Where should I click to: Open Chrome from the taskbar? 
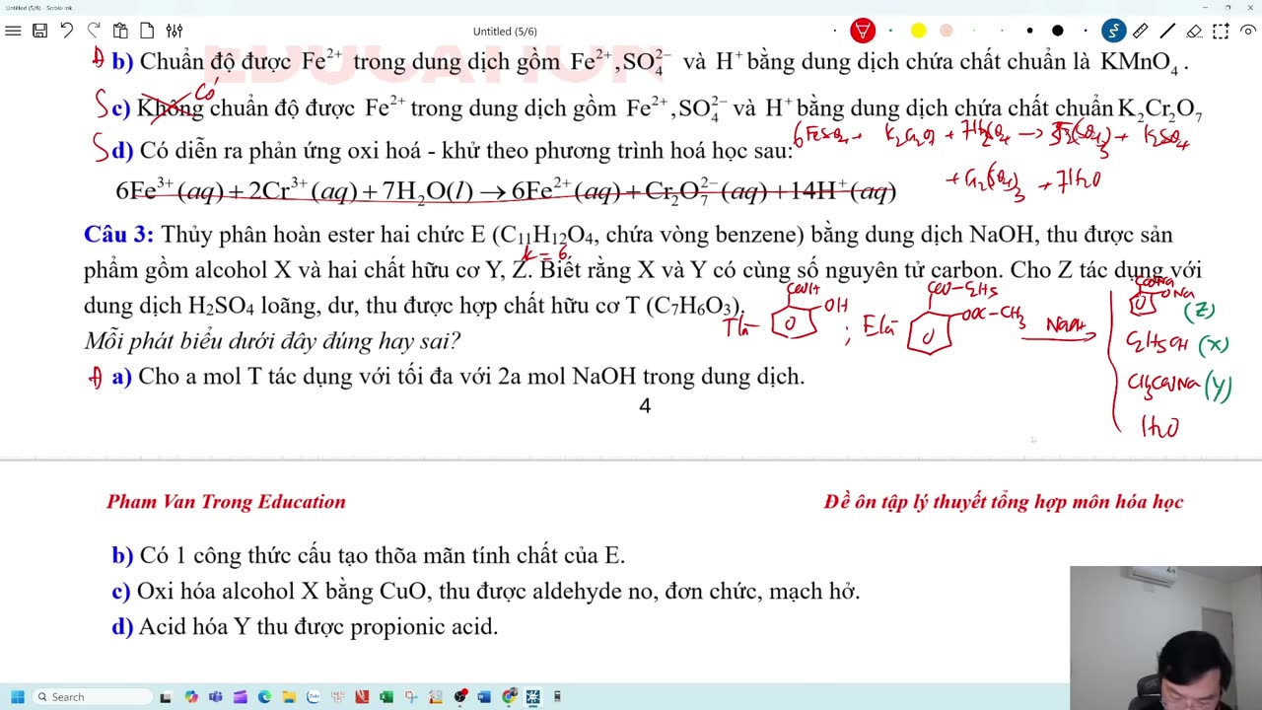pos(509,697)
